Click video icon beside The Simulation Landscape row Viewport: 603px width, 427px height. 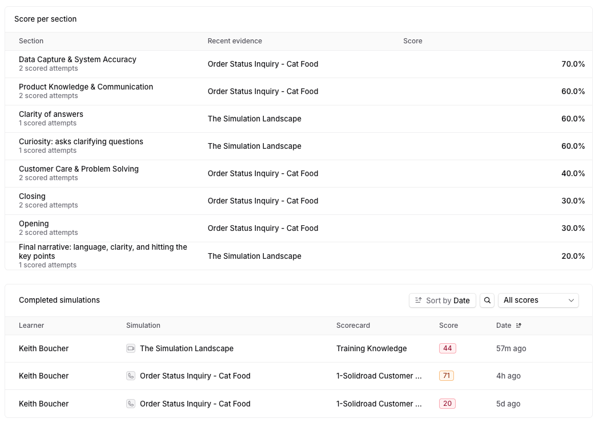click(131, 348)
